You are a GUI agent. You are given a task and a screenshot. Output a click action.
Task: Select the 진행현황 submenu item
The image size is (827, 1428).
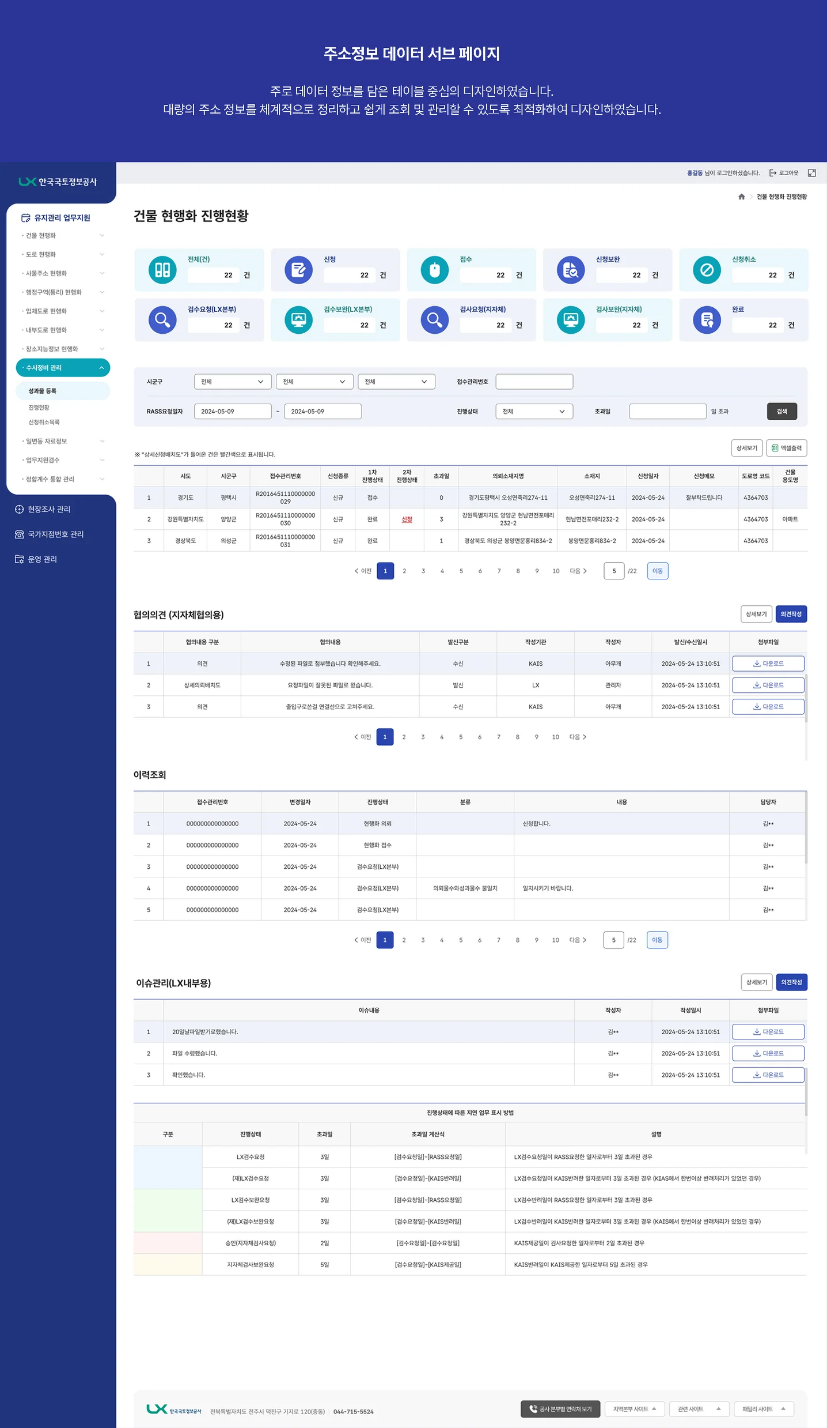click(39, 408)
